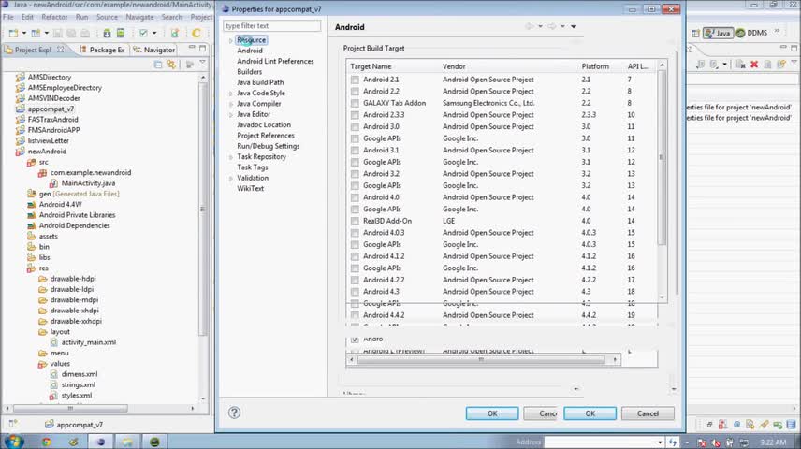Expand the Java Editor node
The image size is (801, 449).
[231, 115]
